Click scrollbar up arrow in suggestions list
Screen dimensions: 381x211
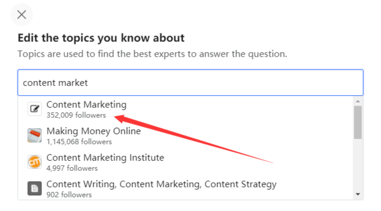tap(358, 101)
